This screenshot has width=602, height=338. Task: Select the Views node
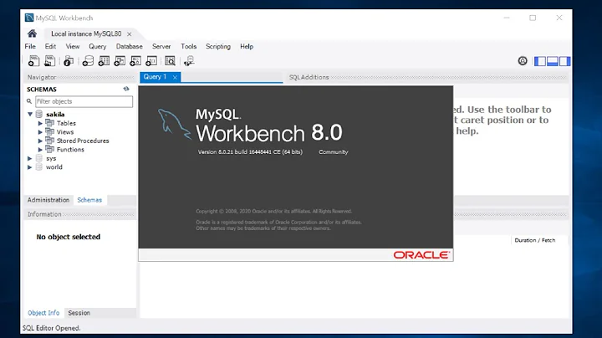(65, 132)
